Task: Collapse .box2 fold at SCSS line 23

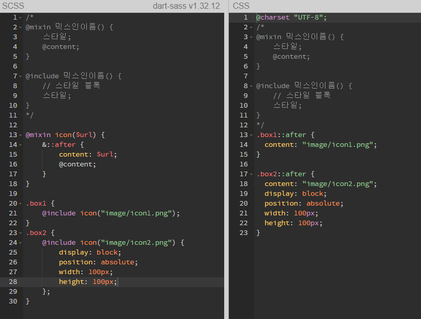Action: coord(21,233)
